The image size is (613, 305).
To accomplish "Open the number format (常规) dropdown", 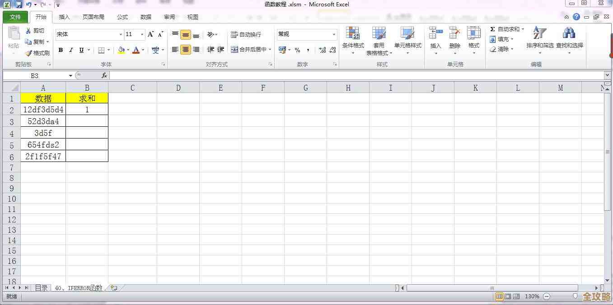I will [333, 34].
